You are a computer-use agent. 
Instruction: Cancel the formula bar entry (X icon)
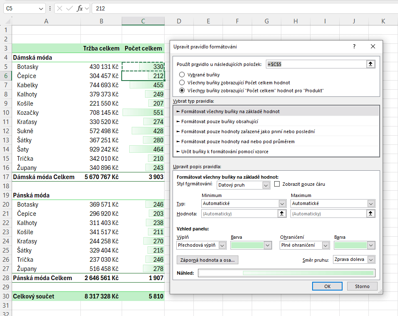tap(60, 8)
